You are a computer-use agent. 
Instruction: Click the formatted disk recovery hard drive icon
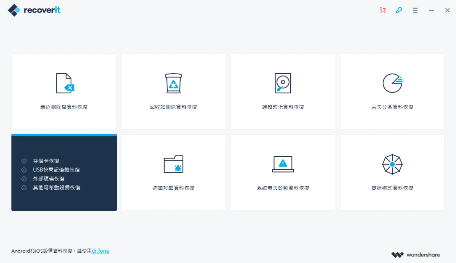point(282,83)
